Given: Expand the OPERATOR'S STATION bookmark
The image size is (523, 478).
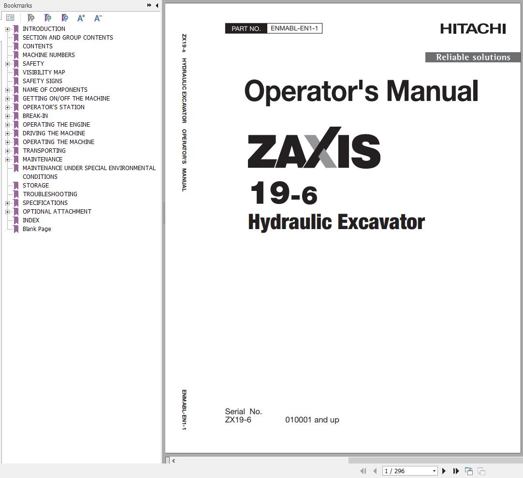Looking at the screenshot, I should pyautogui.click(x=7, y=107).
